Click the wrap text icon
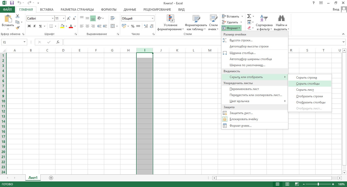Viewport: 347px width, 187px height. coord(113,18)
